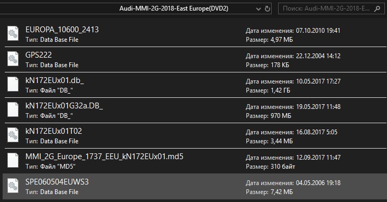Image resolution: width=387 pixels, height=202 pixels.
Task: Click the GPS222 database file icon
Action: click(x=13, y=59)
